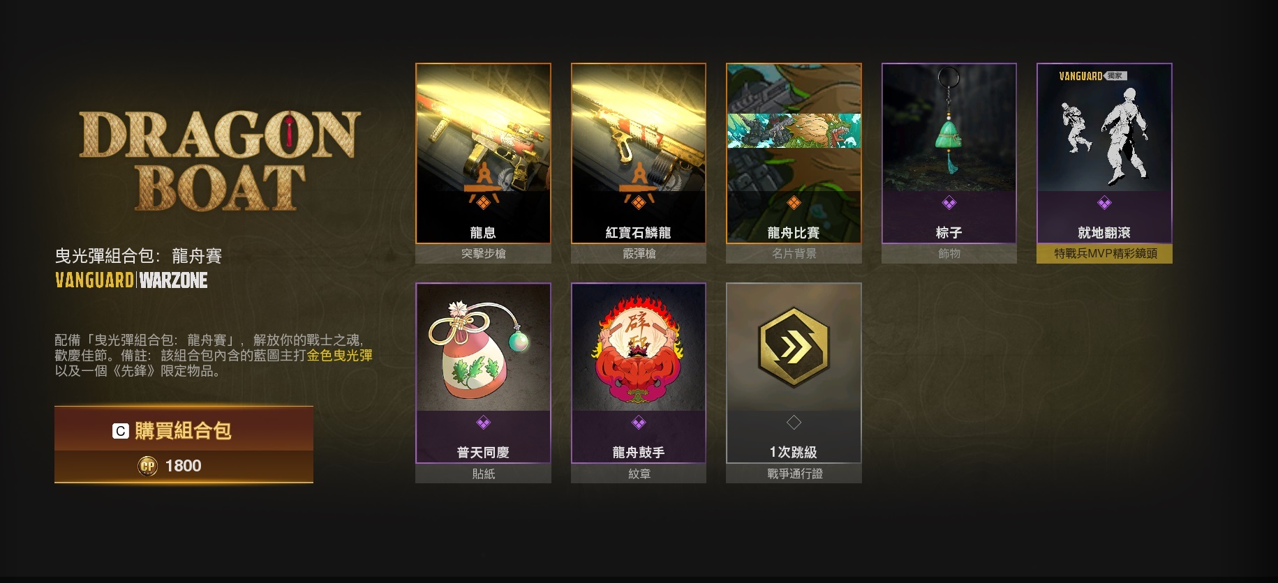Open the 龍舟比賽 calling card item

click(794, 163)
